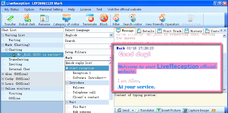Open the Test menu

[99, 9]
